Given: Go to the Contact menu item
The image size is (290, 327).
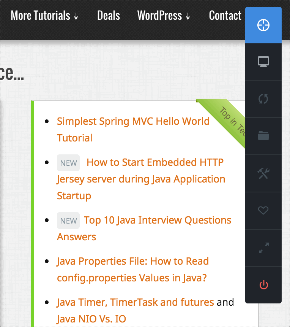Looking at the screenshot, I should (x=225, y=16).
